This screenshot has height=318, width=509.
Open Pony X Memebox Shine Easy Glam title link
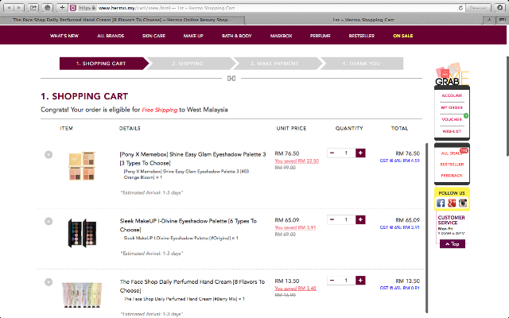coord(192,159)
